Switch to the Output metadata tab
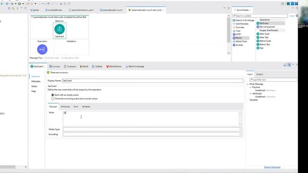308x173 pixels. click(259, 74)
